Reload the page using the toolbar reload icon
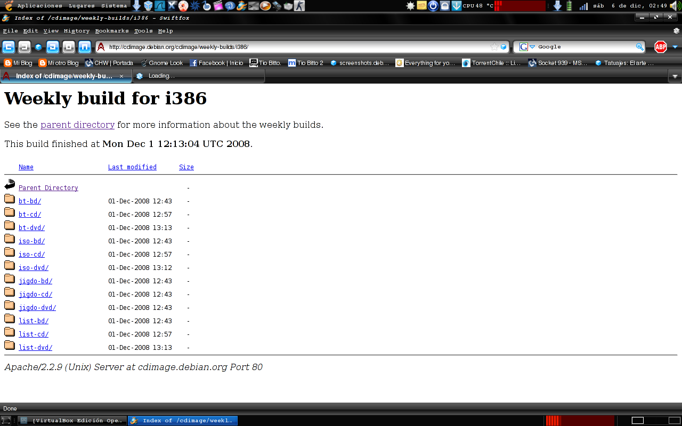This screenshot has width=682, height=426. pyautogui.click(x=53, y=47)
